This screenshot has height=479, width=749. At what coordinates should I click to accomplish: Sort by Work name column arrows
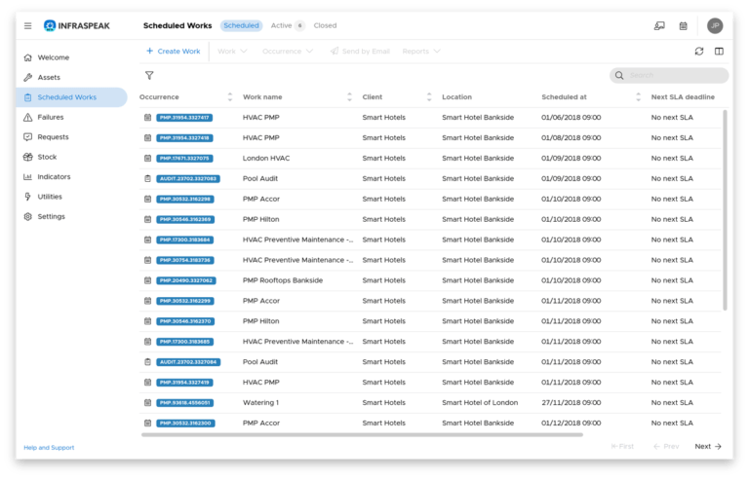point(349,96)
